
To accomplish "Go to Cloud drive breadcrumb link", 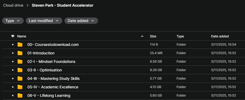I will 13,5.
